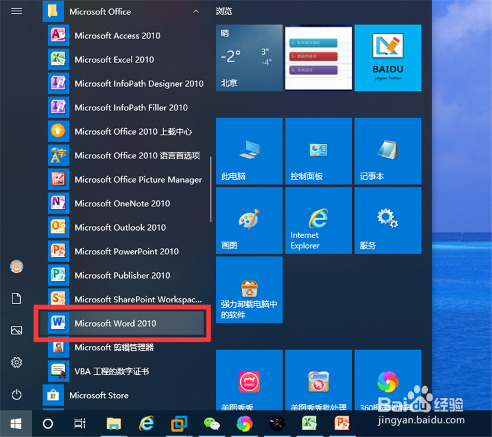Open the BAIDU jingyan Toolbox tile
This screenshot has width=492, height=437.
coord(388,58)
